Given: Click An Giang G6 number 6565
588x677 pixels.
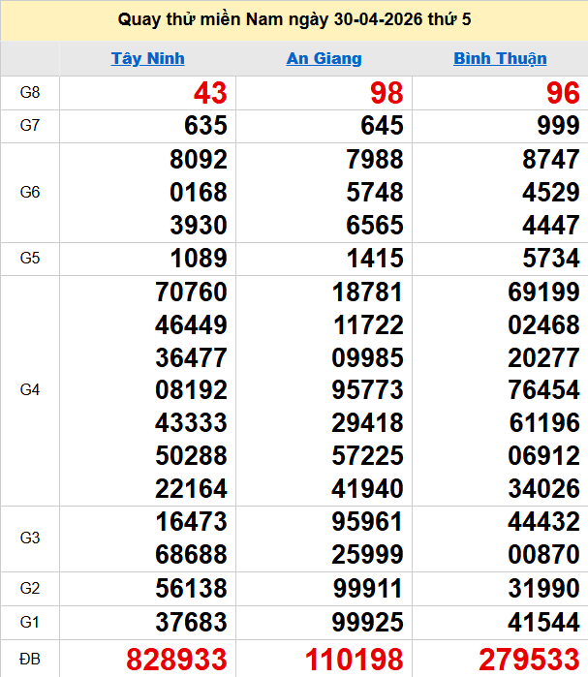Looking at the screenshot, I should pyautogui.click(x=375, y=225).
